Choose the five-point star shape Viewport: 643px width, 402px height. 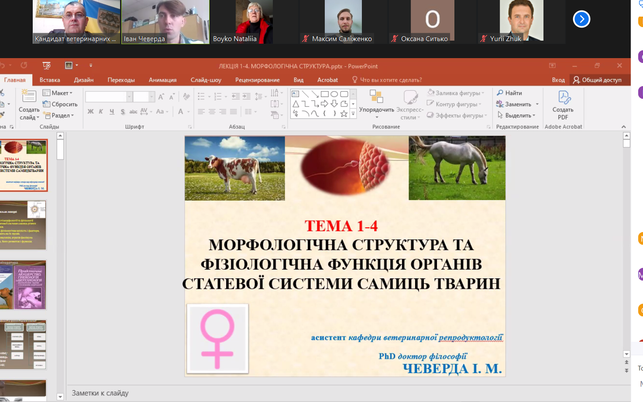344,114
